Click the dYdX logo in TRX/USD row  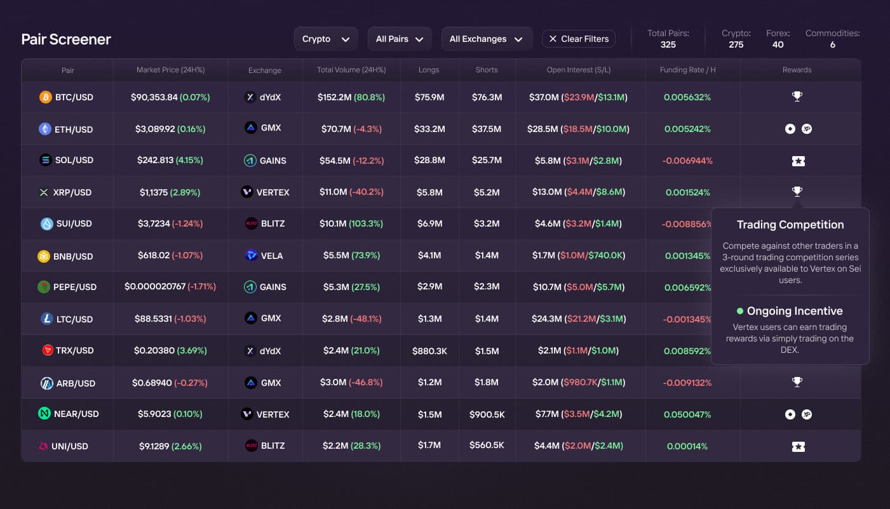[x=250, y=350]
